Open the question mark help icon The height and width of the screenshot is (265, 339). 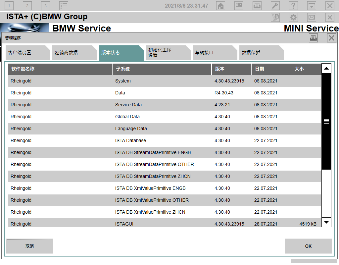click(x=293, y=6)
